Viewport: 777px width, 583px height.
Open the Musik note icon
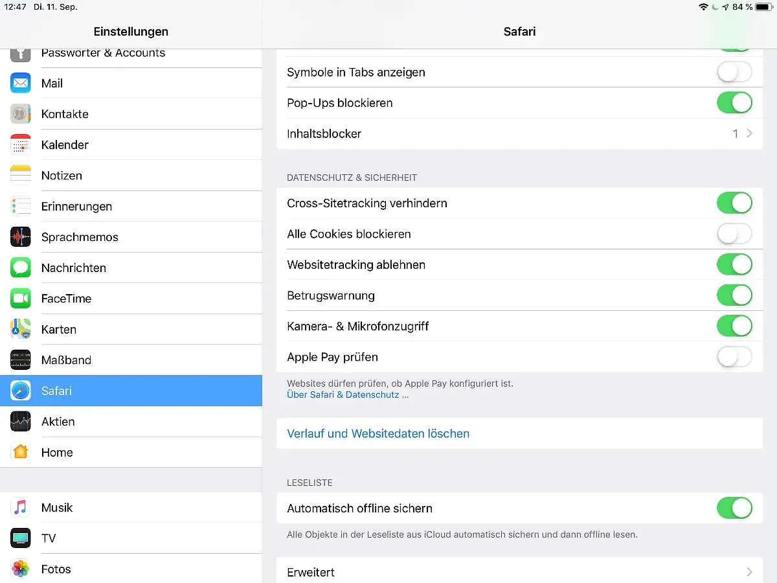[21, 507]
